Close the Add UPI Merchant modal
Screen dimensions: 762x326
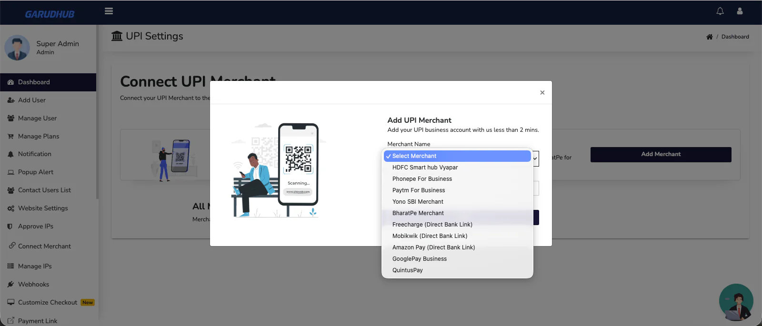542,93
